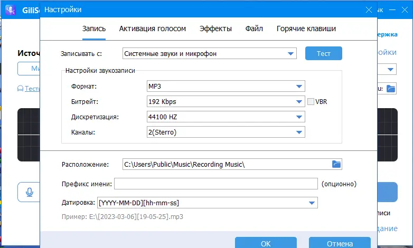Screen dimensions: 413x248
Task: Open the Каналы 2(Sterro) dropdown
Action: point(299,132)
